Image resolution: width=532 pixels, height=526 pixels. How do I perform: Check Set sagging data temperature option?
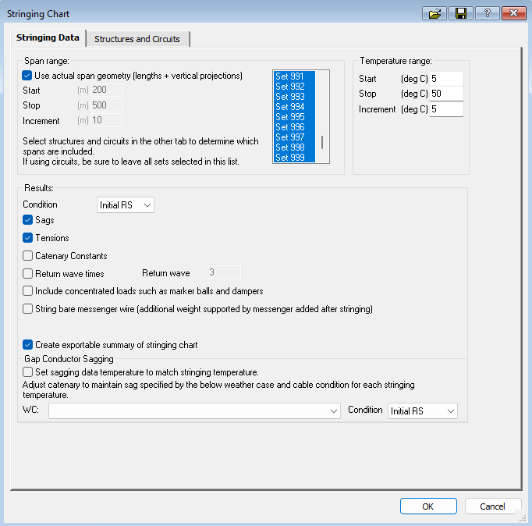click(x=28, y=372)
